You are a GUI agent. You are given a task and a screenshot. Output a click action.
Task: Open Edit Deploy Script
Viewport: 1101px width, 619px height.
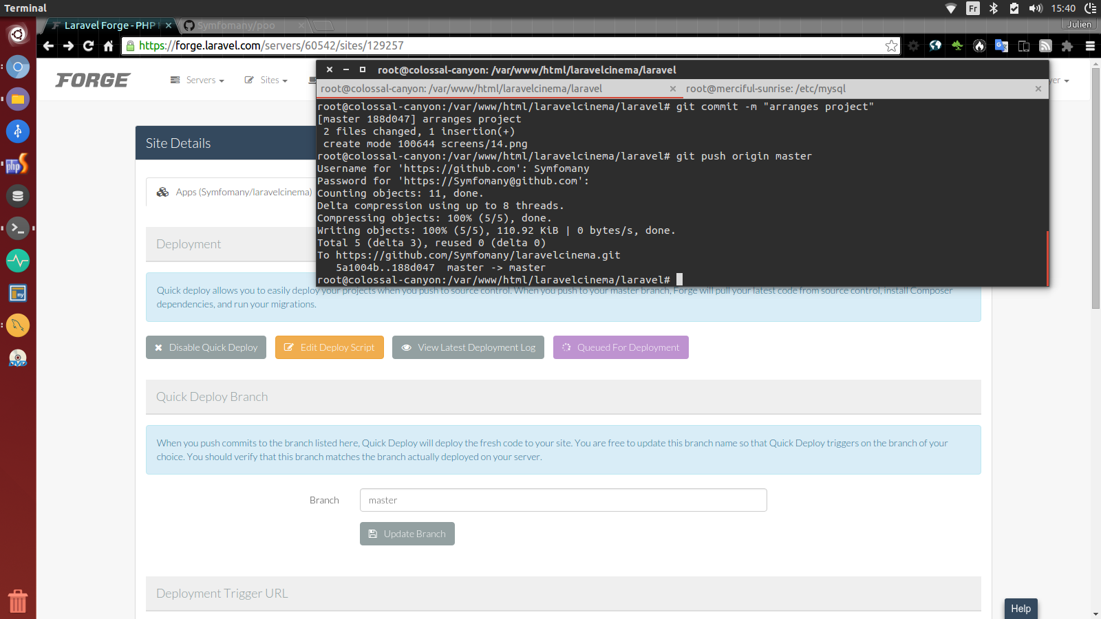point(330,347)
